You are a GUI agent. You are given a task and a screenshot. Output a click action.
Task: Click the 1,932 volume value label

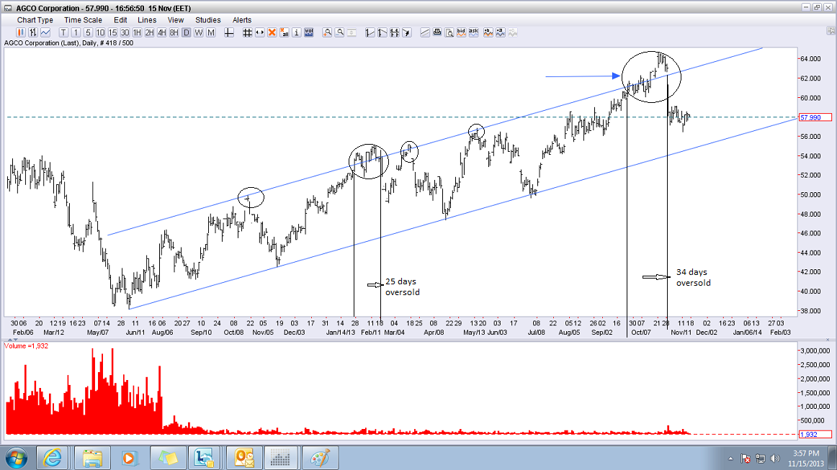tap(815, 434)
